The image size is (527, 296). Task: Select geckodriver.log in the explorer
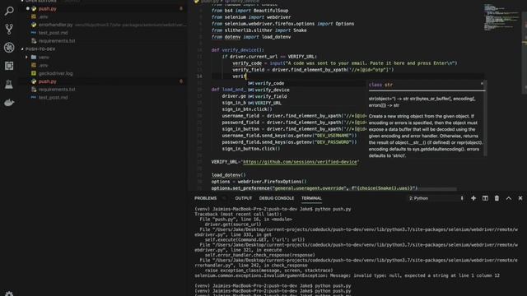[55, 73]
